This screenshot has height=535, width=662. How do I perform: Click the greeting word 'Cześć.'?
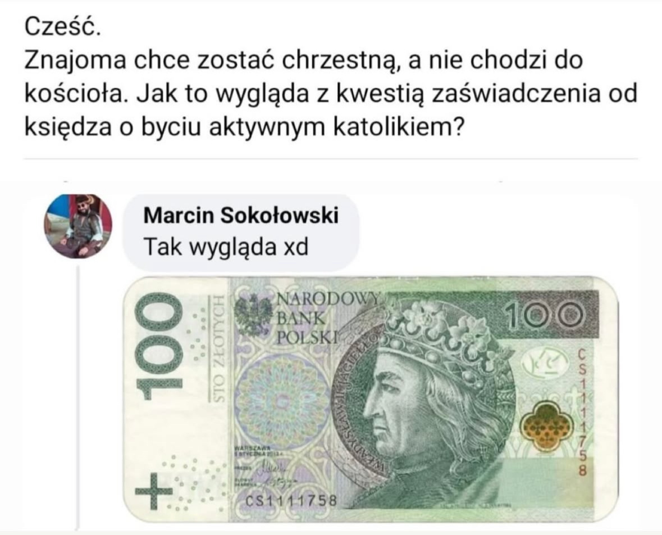62,28
